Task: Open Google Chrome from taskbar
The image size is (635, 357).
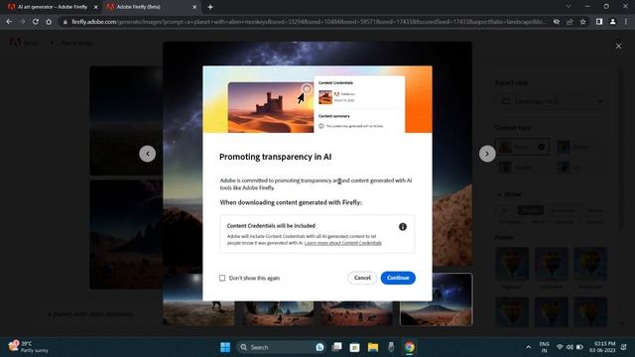Action: click(409, 347)
